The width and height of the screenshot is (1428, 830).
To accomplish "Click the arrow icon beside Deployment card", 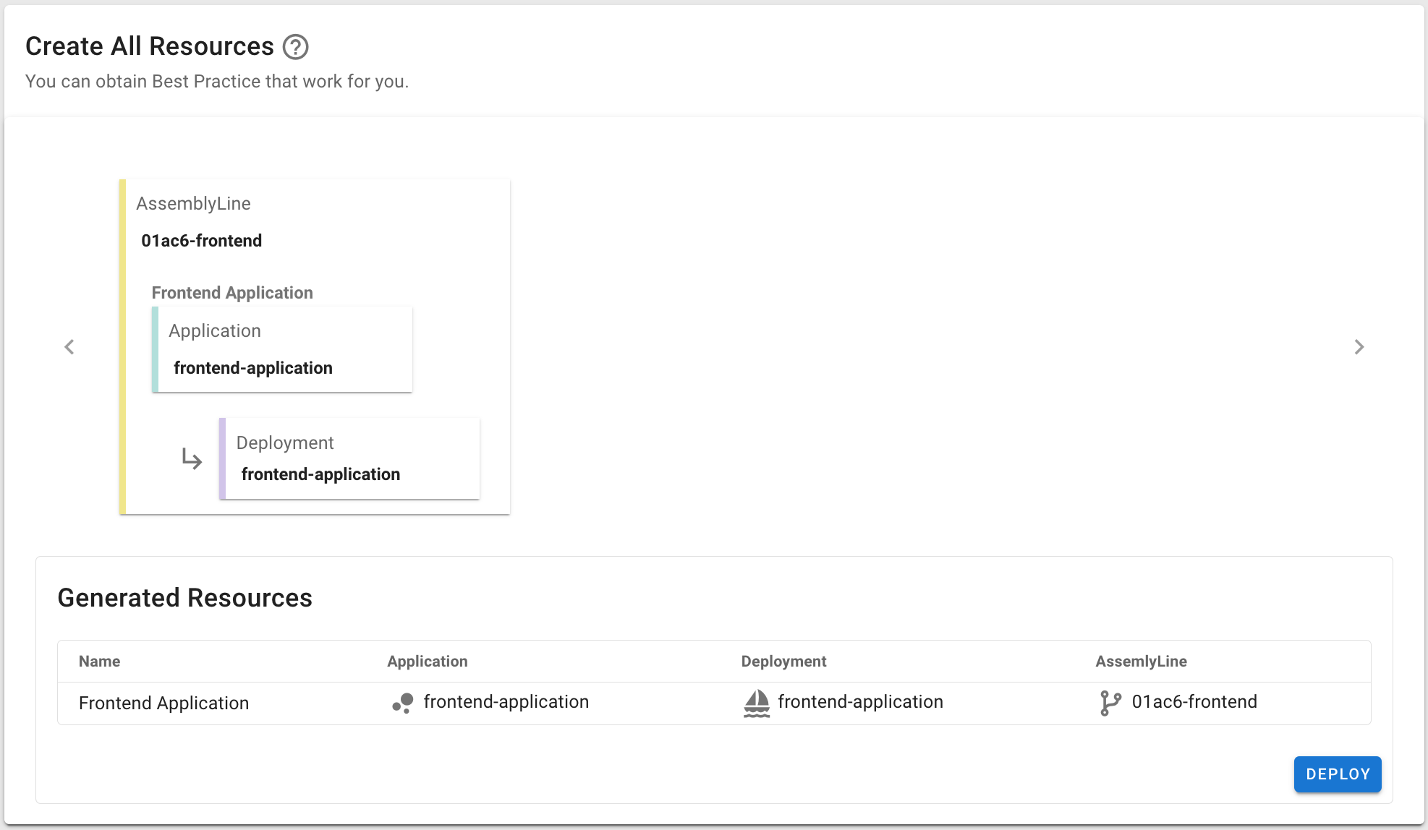I will [192, 459].
